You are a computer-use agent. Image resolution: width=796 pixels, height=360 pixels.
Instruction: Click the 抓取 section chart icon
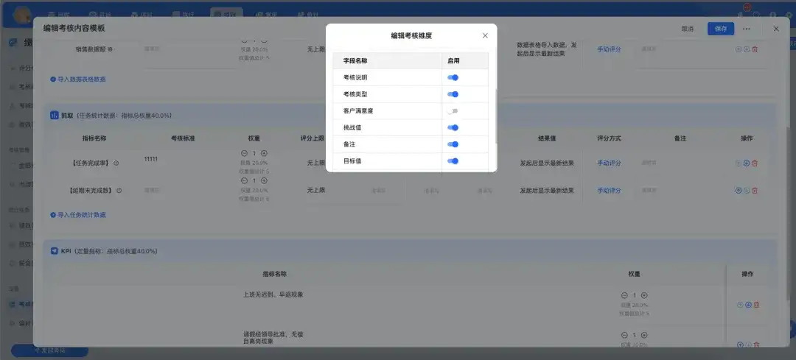tap(55, 116)
